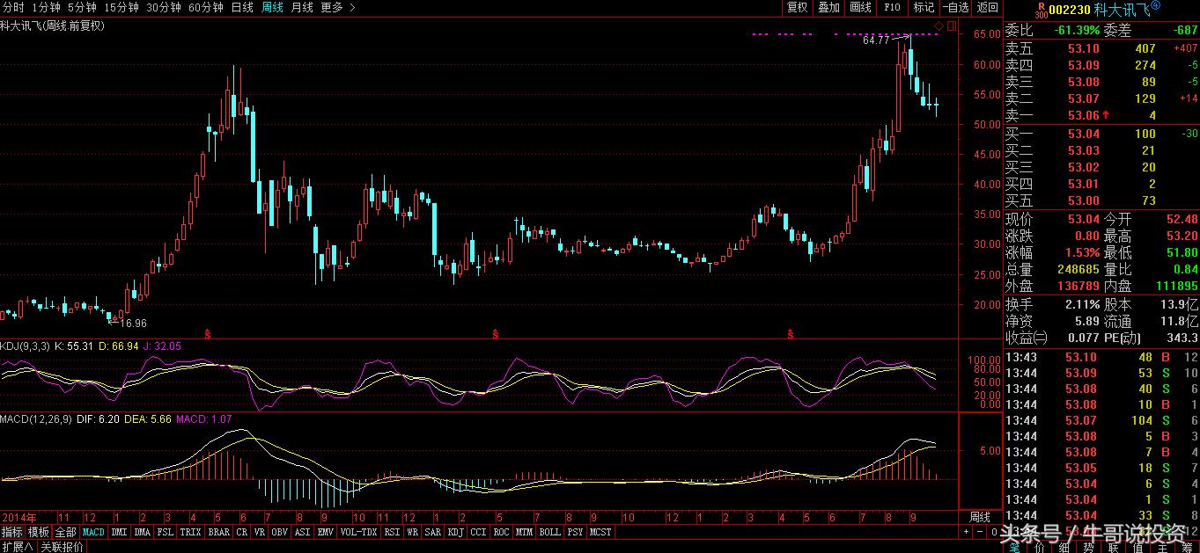The height and width of the screenshot is (553, 1200).
Task: Zoom in with the plus button
Action: [x=967, y=532]
